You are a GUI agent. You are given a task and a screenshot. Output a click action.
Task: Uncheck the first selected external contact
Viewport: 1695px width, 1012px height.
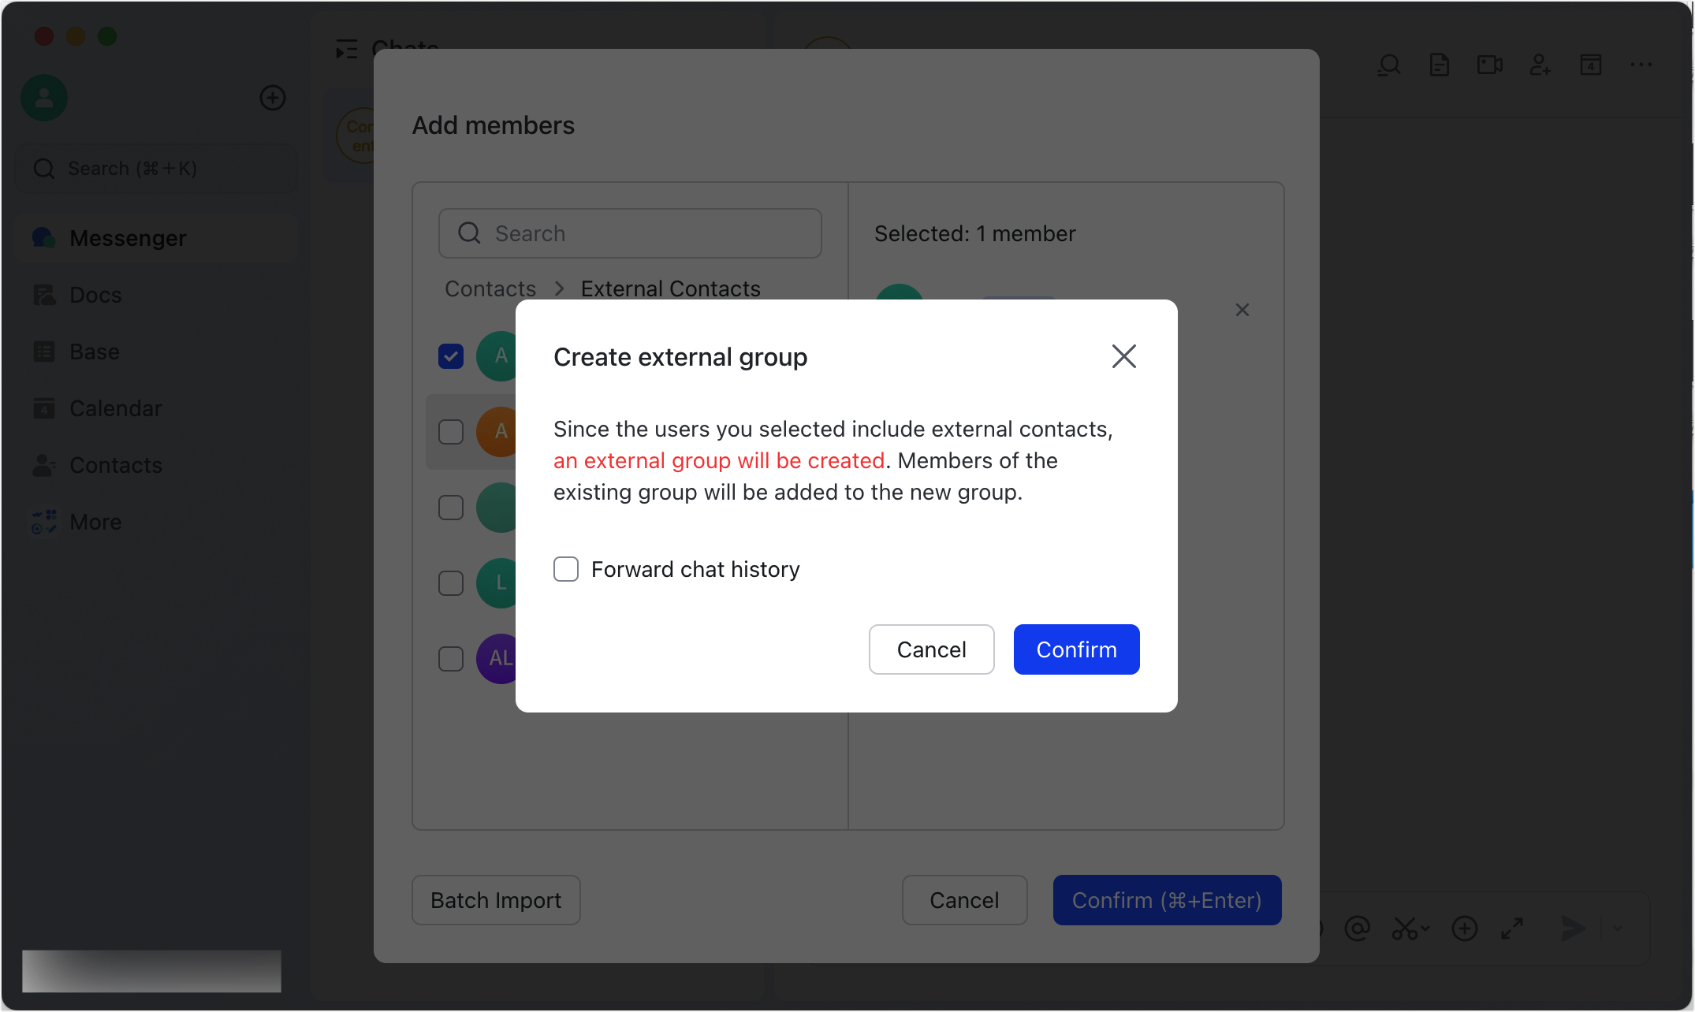click(451, 356)
